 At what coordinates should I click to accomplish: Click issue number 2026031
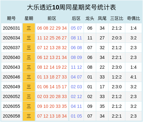coord(11,28)
